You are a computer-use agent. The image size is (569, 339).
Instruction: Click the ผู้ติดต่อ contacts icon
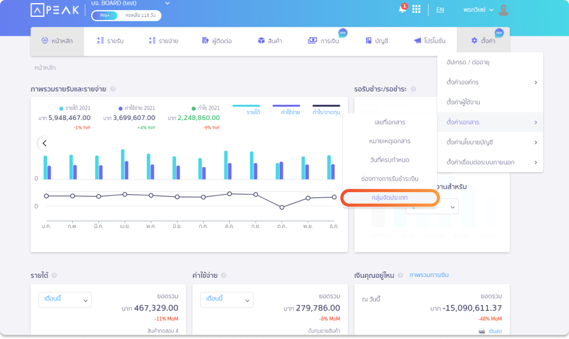tap(205, 41)
